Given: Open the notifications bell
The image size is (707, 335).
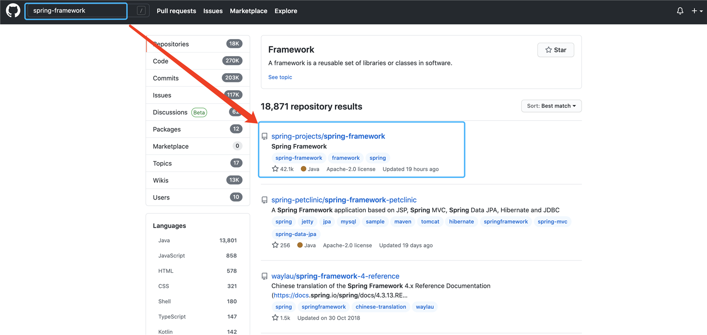Looking at the screenshot, I should coord(680,11).
